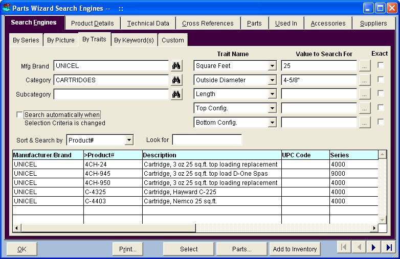
Task: Go to the next record arrow
Action: pos(373,247)
